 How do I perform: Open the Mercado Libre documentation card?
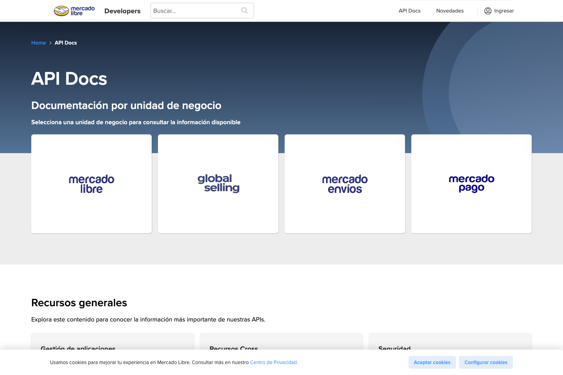(91, 184)
